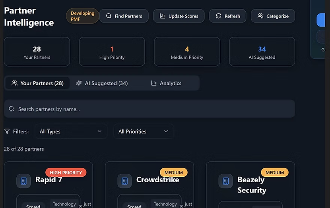Click the Technology tag on Rapid 7 card
Image resolution: width=330 pixels, height=208 pixels.
64,204
